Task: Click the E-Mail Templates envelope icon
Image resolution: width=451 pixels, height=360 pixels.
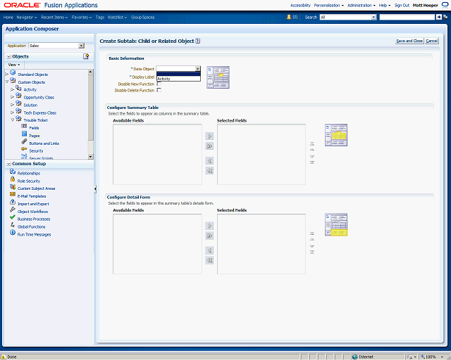Action: point(13,195)
